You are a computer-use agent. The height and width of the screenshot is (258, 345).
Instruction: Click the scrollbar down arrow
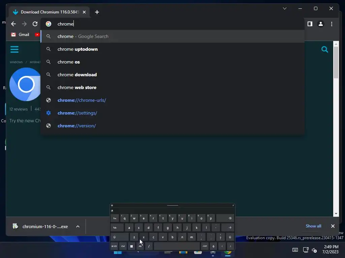336,214
